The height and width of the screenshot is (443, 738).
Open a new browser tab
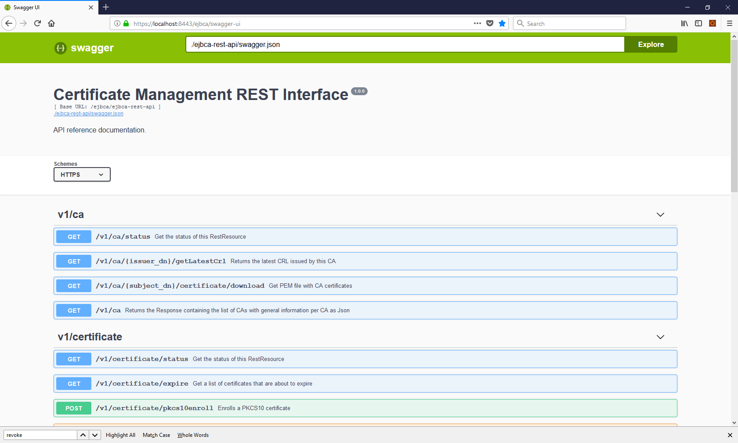click(x=106, y=7)
